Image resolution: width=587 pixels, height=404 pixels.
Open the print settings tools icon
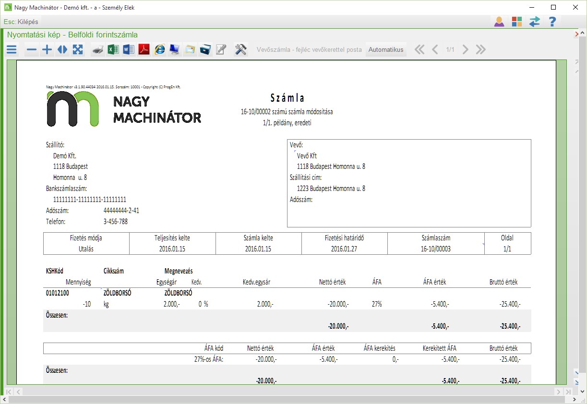click(240, 50)
